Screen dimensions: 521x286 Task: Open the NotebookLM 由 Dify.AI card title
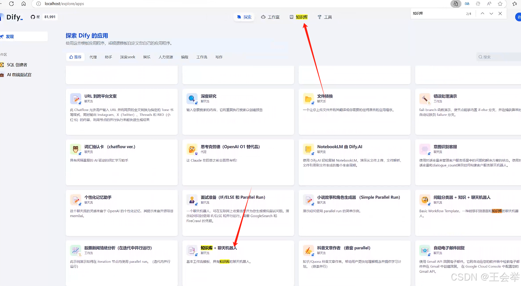[340, 147]
